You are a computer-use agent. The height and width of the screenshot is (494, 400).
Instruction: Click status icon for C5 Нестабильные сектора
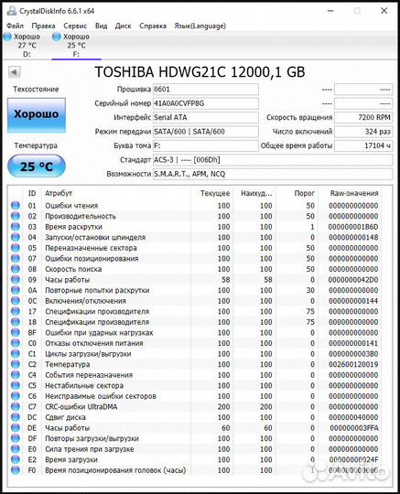16,386
